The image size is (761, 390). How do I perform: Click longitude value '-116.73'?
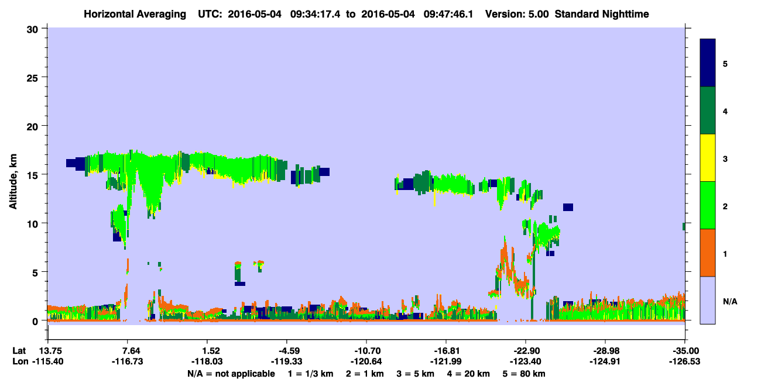pos(127,361)
